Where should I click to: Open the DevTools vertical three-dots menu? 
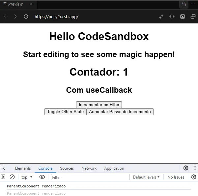tap(195, 168)
